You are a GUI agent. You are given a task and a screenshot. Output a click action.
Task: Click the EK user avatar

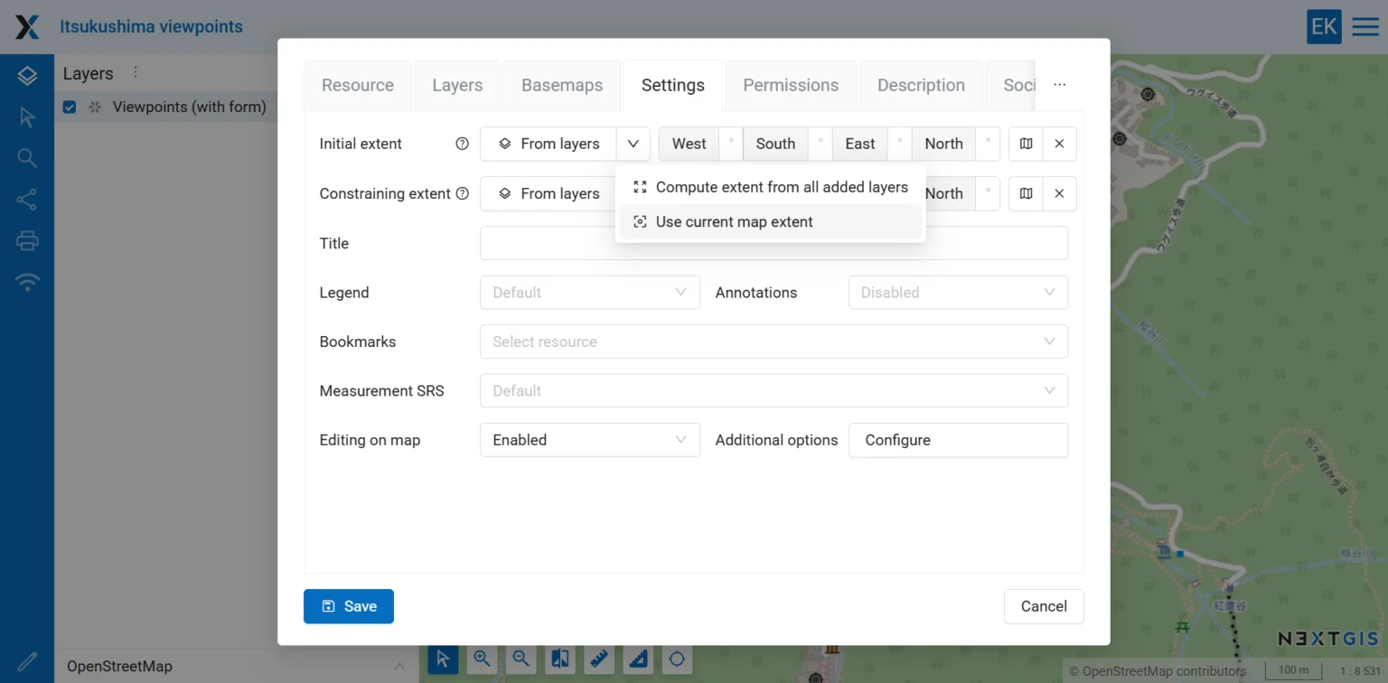pos(1324,27)
